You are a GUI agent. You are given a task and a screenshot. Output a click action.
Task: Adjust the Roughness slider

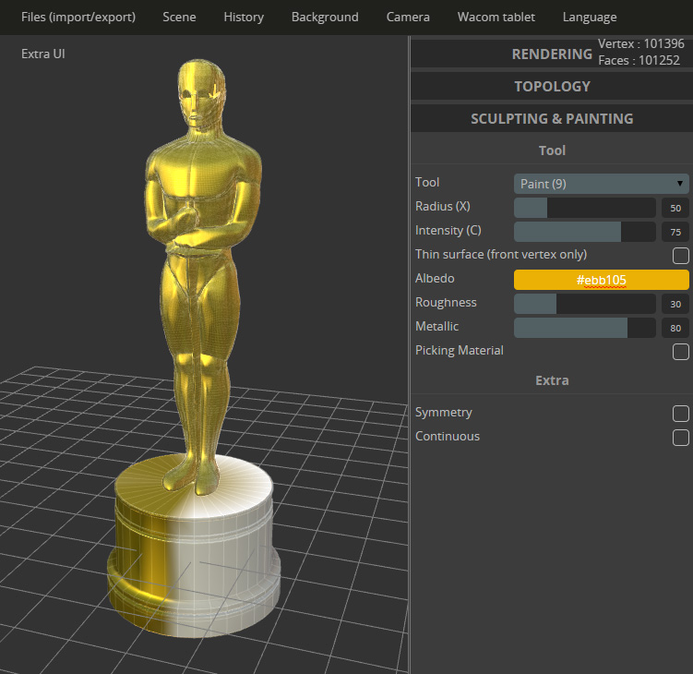[585, 304]
